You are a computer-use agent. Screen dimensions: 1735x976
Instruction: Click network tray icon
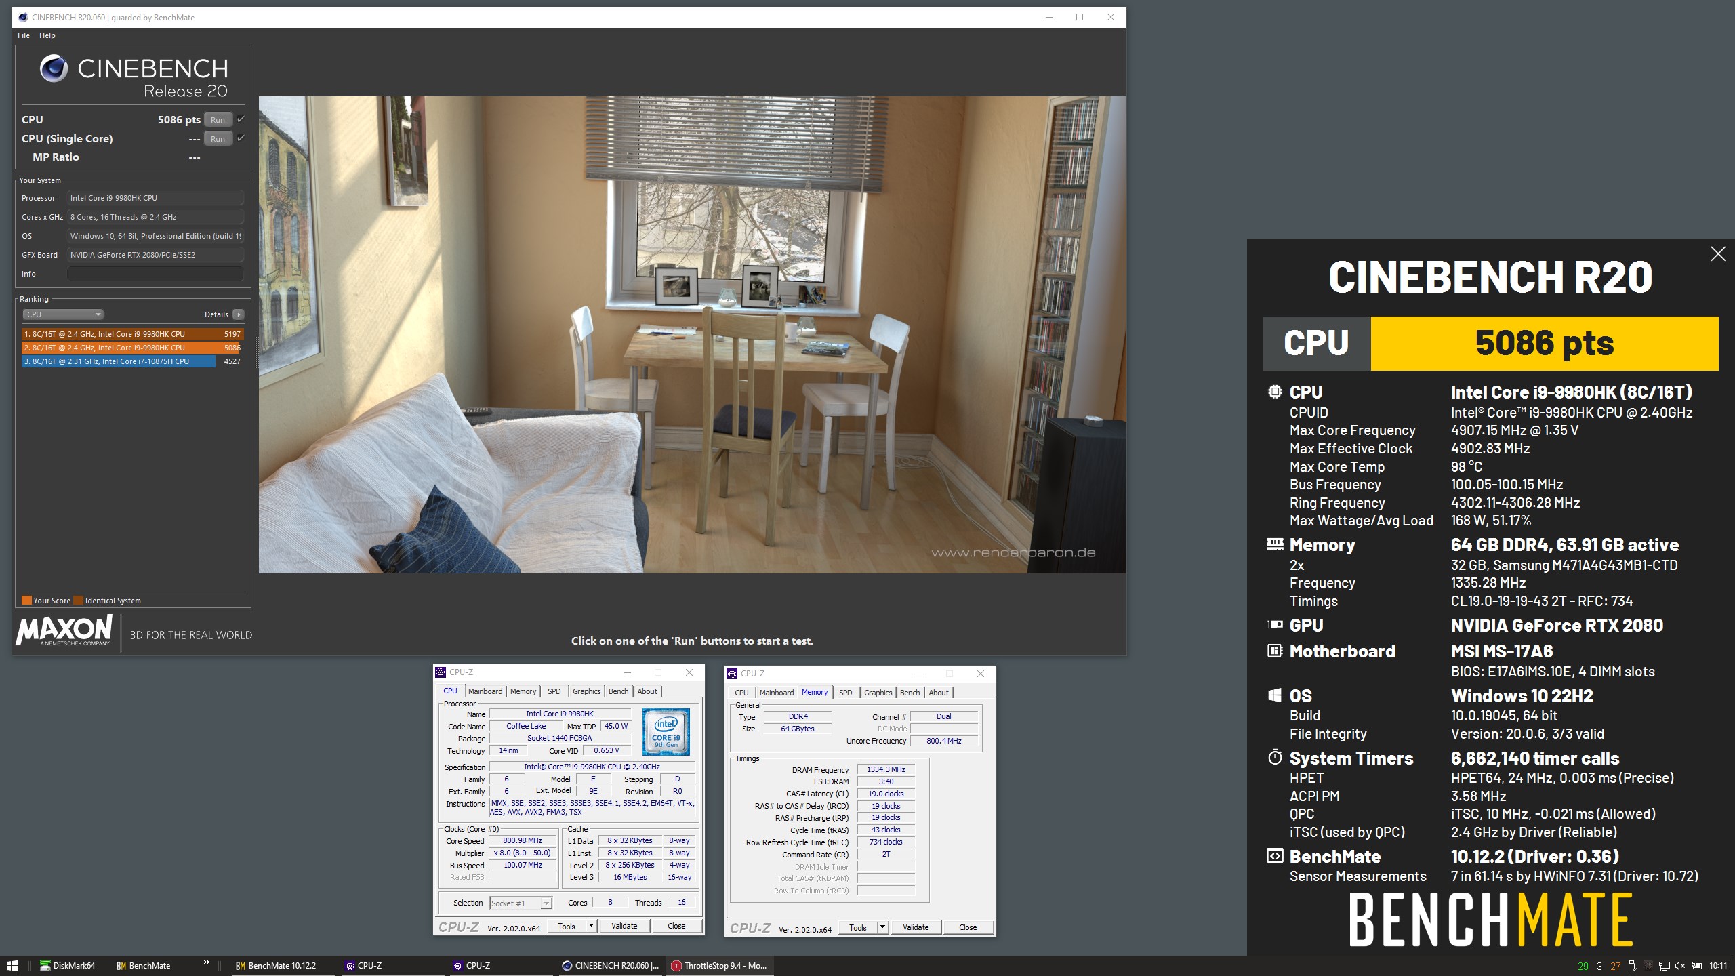click(1664, 966)
